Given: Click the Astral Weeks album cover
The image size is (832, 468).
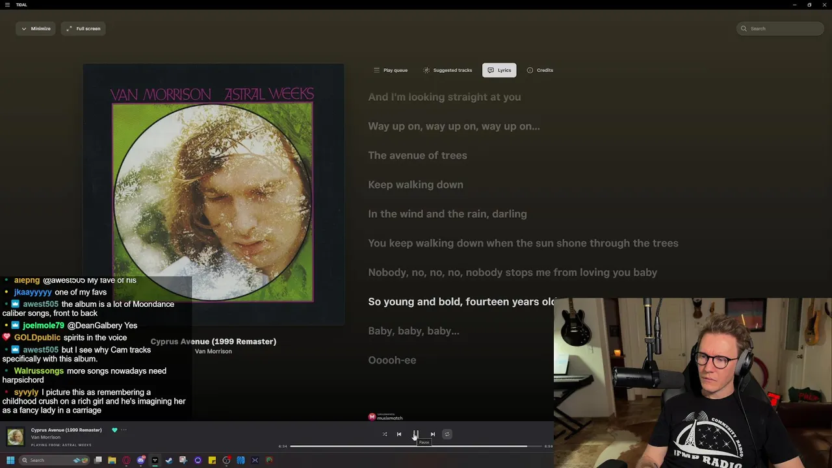Looking at the screenshot, I should 213,194.
